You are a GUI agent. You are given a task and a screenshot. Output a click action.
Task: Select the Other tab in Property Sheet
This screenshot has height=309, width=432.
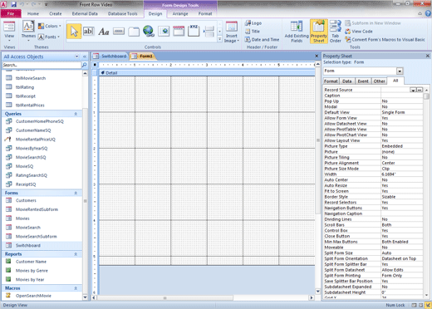pos(379,81)
